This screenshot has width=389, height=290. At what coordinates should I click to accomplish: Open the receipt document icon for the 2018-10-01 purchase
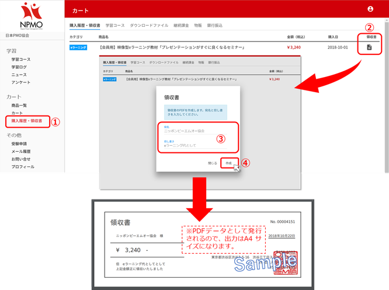pos(369,47)
